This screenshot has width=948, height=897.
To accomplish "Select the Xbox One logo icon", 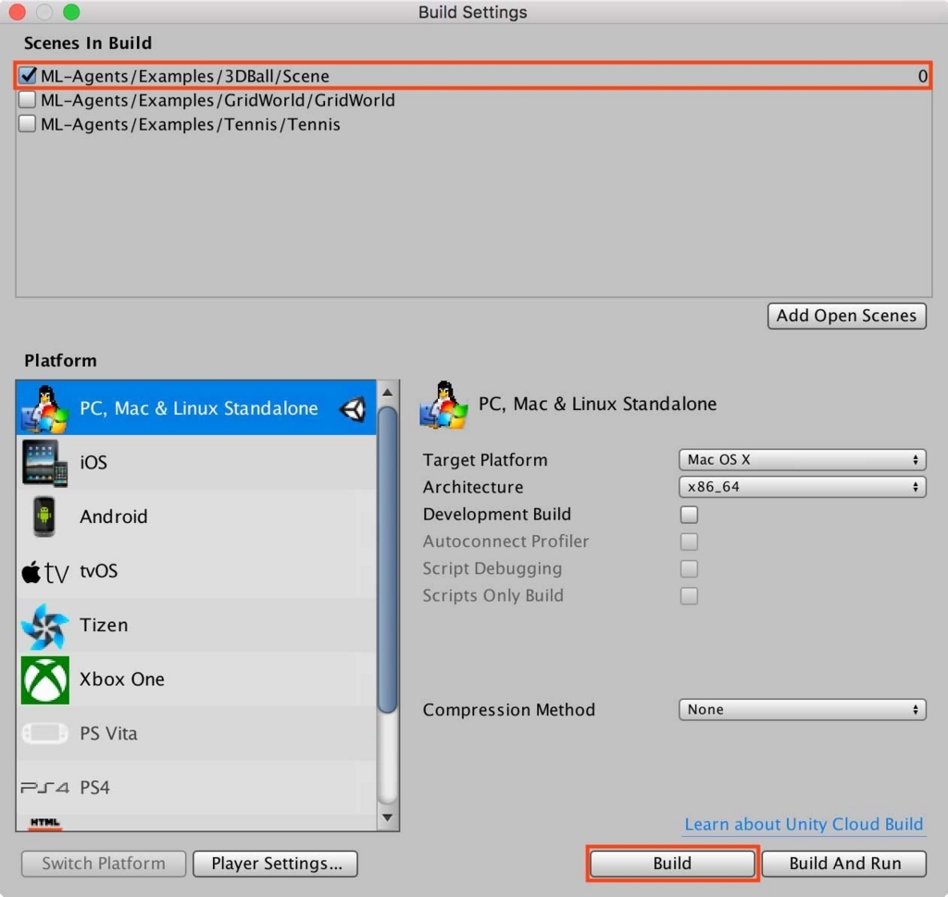I will [44, 680].
